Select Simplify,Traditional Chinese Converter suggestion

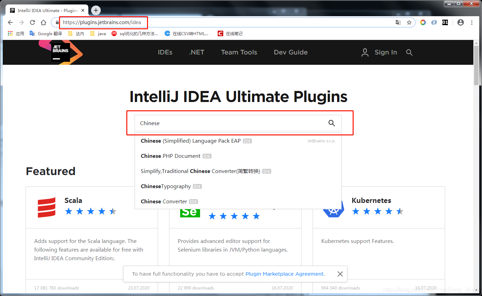[x=238, y=171]
